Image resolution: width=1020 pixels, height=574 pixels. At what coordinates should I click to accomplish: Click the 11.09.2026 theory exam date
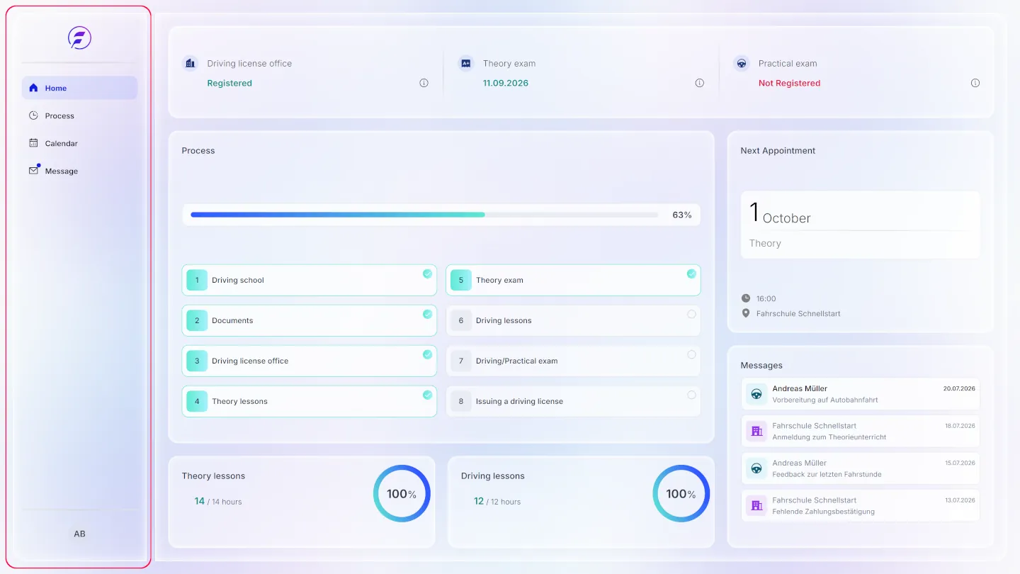coord(506,83)
